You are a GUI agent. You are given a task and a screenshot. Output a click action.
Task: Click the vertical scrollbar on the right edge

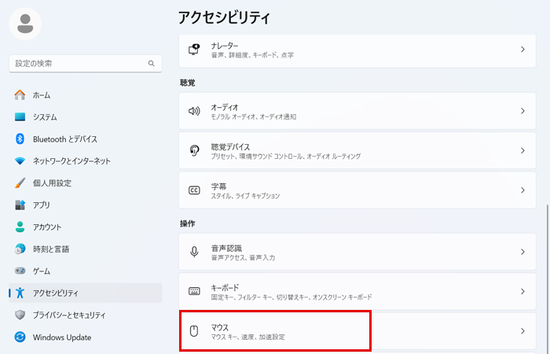click(x=547, y=278)
